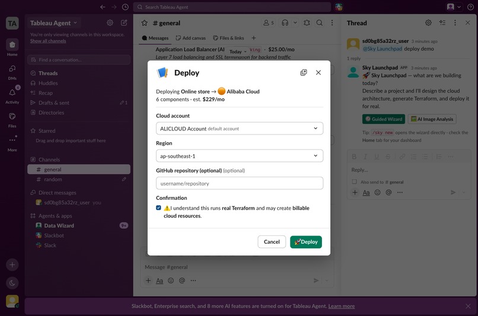Click the Search Tableau Agent box
Viewport: 478px width, 316px height.
click(x=232, y=7)
